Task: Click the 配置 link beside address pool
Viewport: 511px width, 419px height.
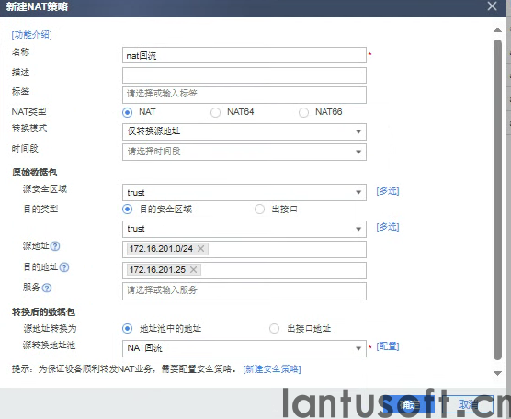Action: (x=388, y=346)
